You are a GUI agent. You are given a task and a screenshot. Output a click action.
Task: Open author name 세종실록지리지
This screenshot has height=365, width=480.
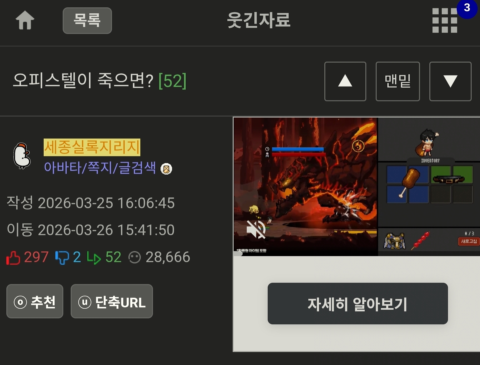tap(92, 147)
